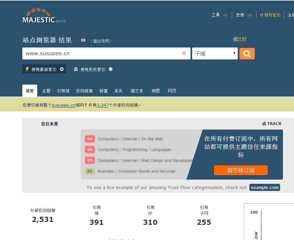Switch to the 反向链接 tab
The width and height of the screenshot is (294, 240).
pos(84,91)
